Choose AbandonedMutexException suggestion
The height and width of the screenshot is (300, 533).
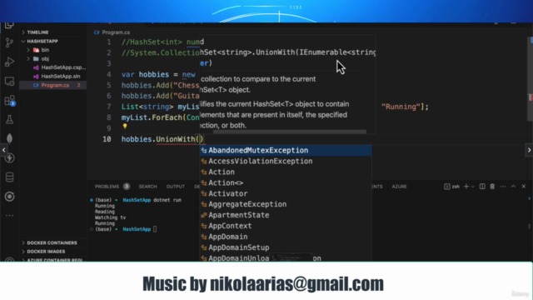[286, 150]
